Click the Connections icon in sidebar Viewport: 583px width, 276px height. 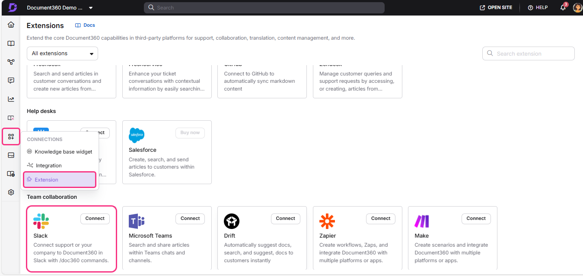click(11, 137)
